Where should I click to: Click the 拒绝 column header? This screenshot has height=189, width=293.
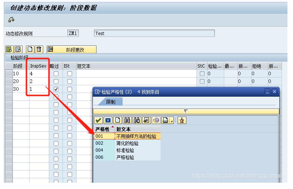click(259, 66)
